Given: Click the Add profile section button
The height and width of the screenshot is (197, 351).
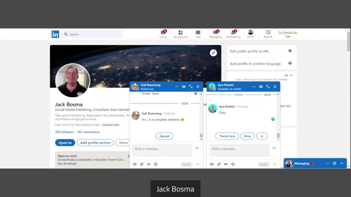Looking at the screenshot, I should (95, 143).
